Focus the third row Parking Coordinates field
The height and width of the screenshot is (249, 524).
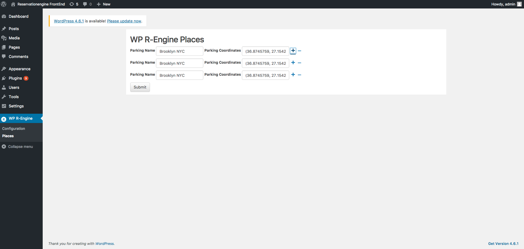tap(265, 75)
